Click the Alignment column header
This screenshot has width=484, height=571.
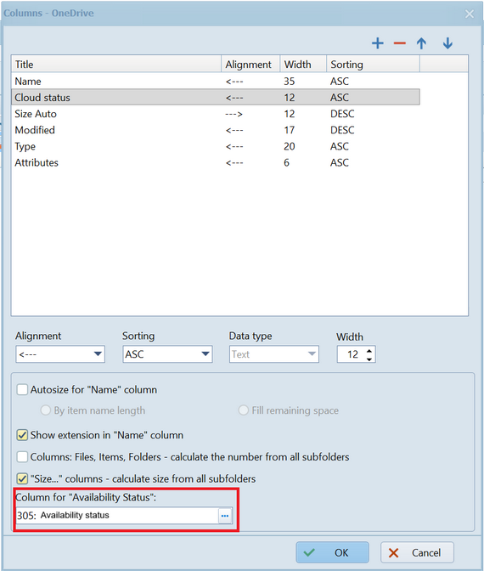tap(250, 64)
